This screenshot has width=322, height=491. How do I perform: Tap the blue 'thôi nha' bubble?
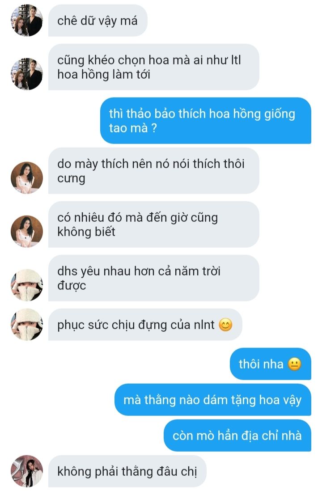271,364
